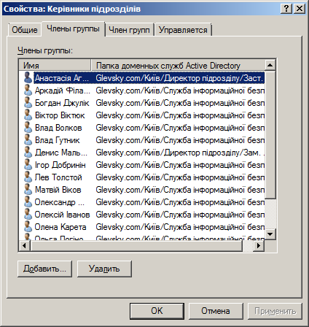Select member name Віктор Віктюк
Screen dimensions: 309x327
coord(60,115)
